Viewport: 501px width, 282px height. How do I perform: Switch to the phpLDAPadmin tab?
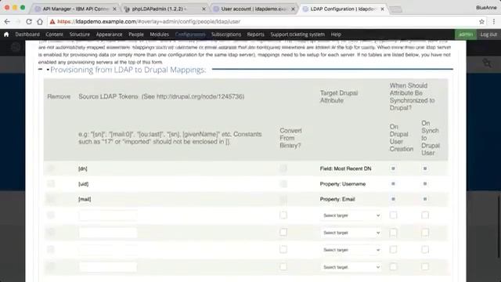pos(164,9)
